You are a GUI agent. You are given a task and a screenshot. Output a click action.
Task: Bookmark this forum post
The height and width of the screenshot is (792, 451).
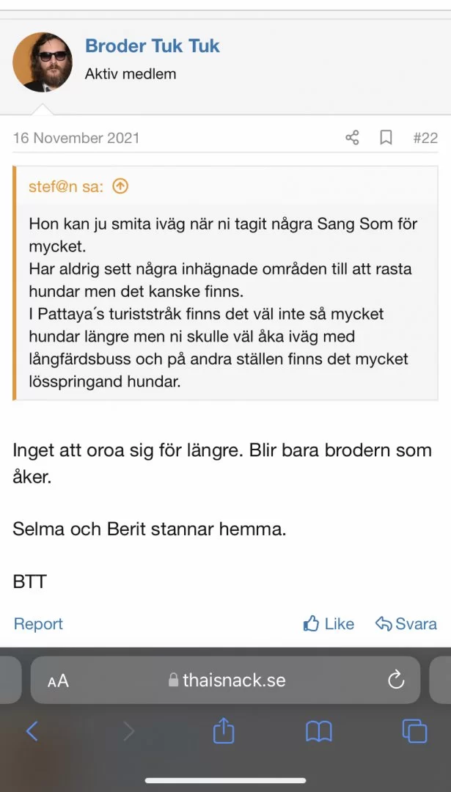tap(386, 138)
